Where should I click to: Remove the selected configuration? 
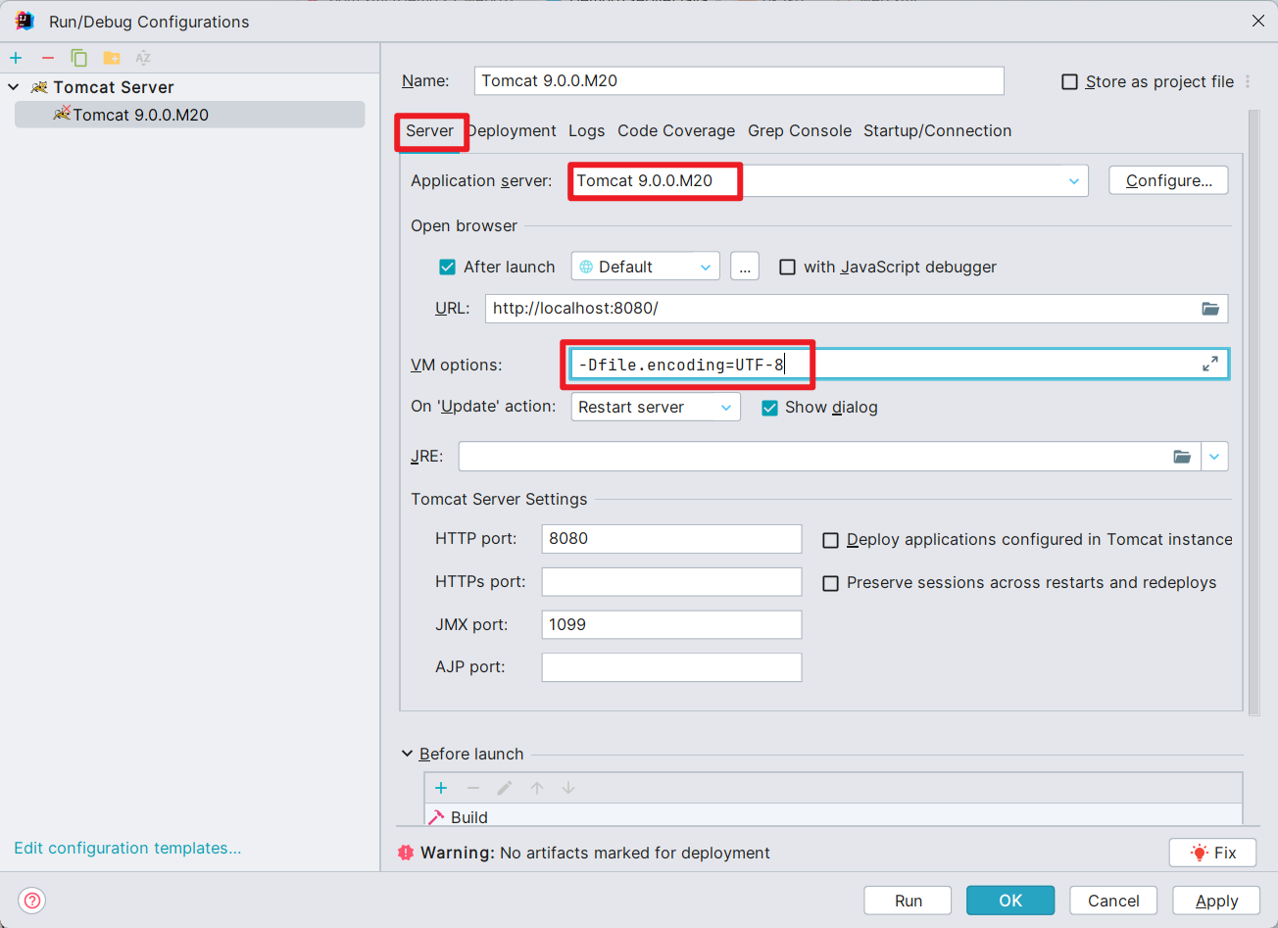pos(48,58)
